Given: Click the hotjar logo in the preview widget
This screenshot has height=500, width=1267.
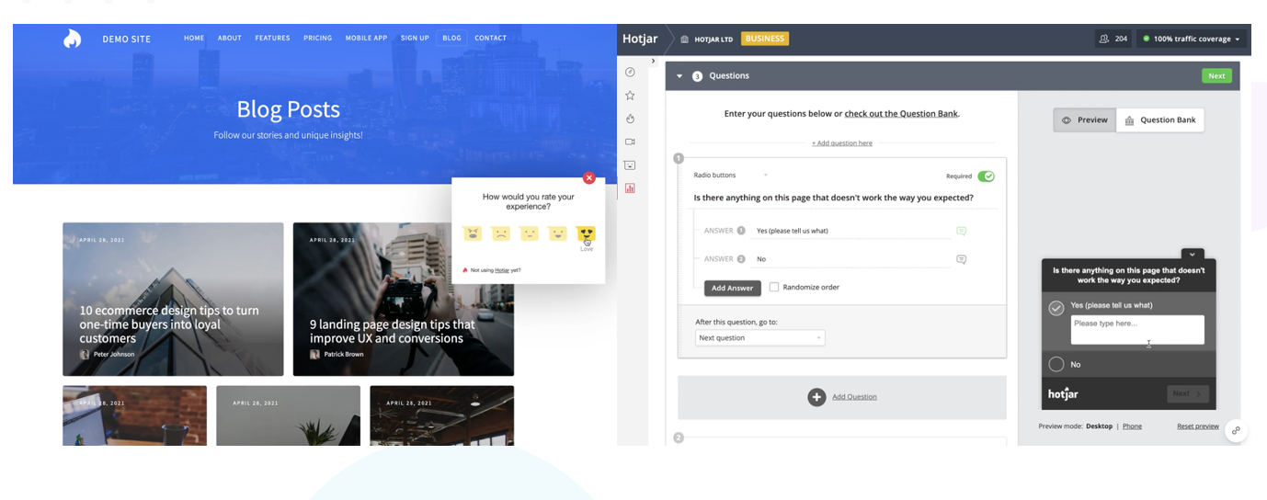Looking at the screenshot, I should click(1063, 393).
